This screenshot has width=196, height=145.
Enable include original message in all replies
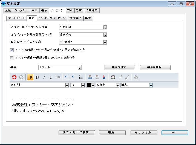point(11,58)
